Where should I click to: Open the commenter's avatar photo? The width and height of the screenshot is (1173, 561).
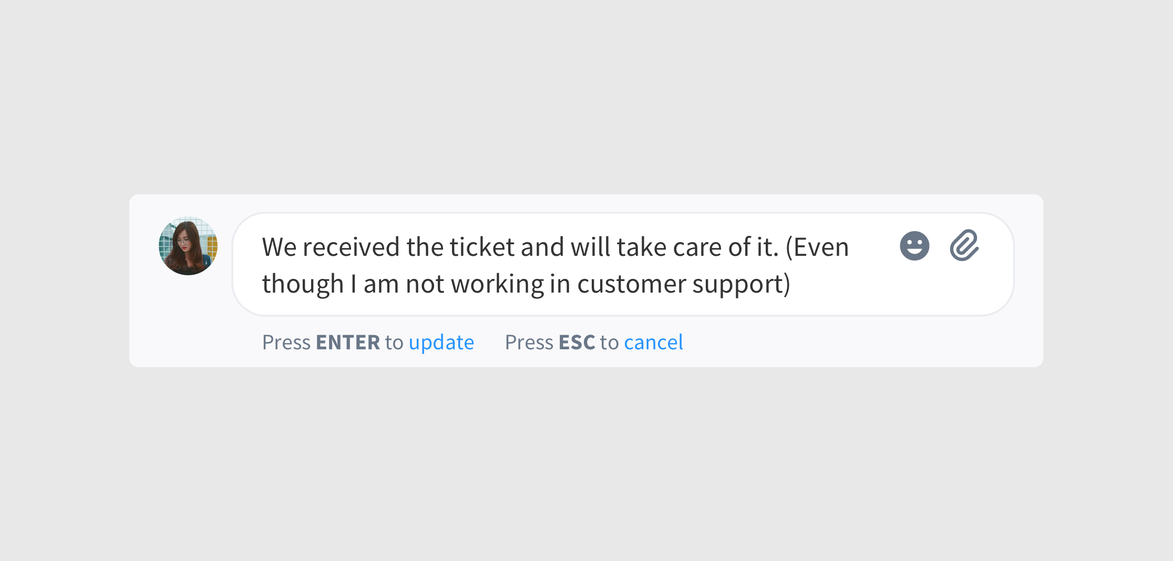click(x=188, y=246)
